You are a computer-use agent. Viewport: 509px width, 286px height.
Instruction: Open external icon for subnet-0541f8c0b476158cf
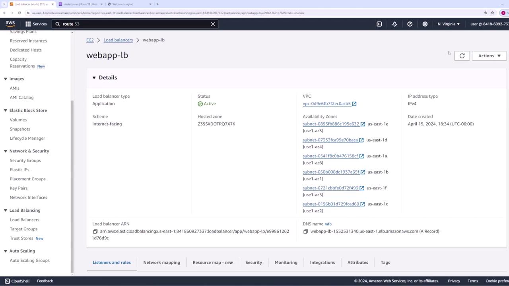pyautogui.click(x=361, y=156)
